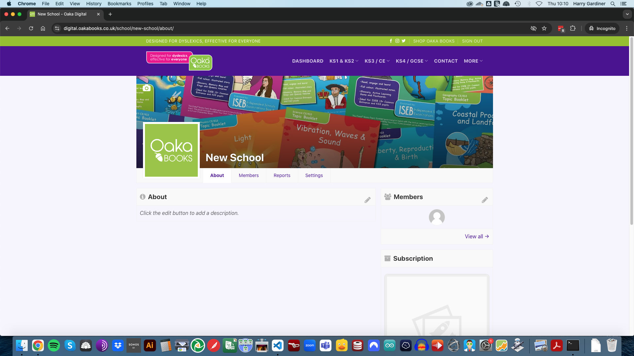Image resolution: width=634 pixels, height=356 pixels.
Task: Select the About tab
Action: pyautogui.click(x=217, y=175)
